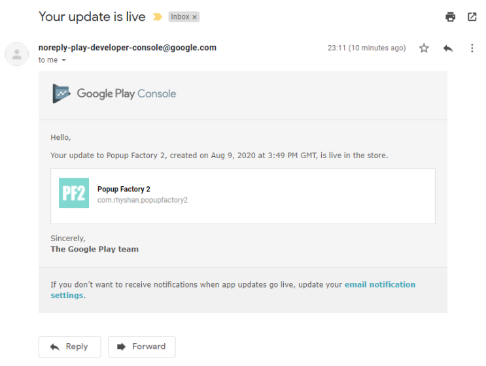The image size is (486, 366).
Task: Click the reply arrow icon in header
Action: tap(448, 48)
